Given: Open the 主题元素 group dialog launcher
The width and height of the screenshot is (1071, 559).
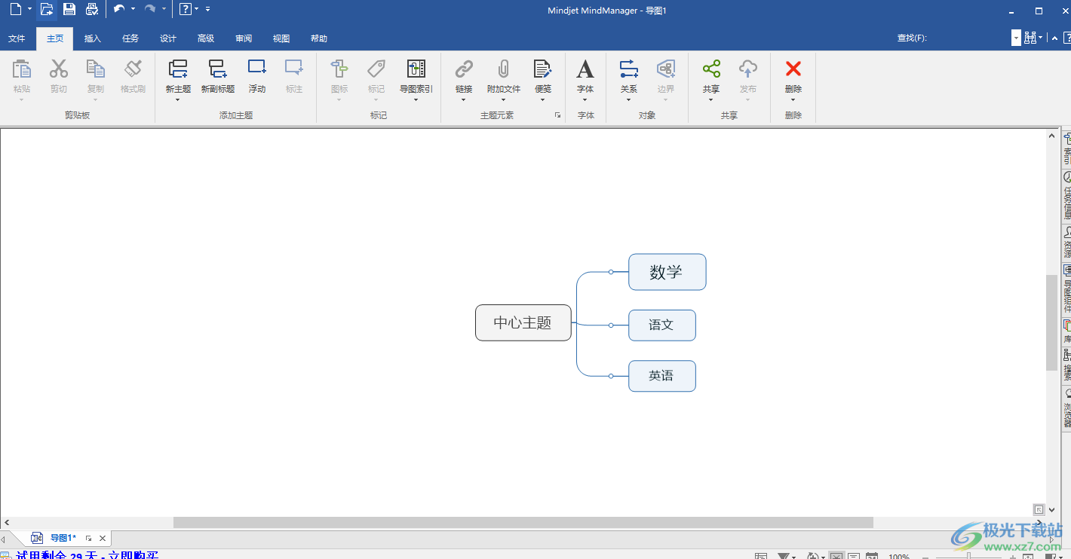Looking at the screenshot, I should pos(558,115).
